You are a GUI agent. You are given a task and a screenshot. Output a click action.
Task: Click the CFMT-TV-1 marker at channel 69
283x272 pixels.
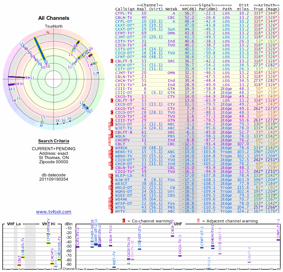click(278, 240)
